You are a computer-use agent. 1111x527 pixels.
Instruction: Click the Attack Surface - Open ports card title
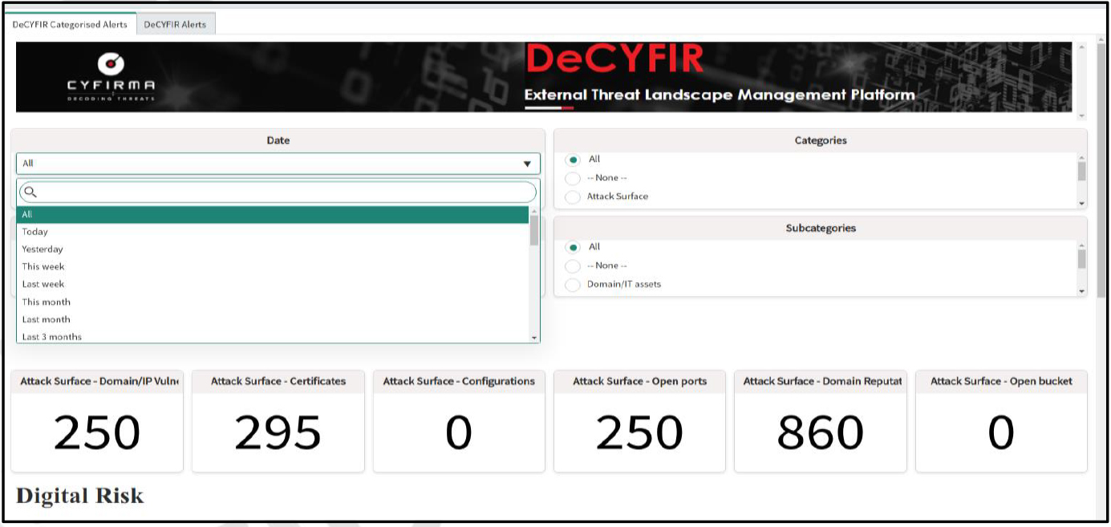(x=640, y=381)
